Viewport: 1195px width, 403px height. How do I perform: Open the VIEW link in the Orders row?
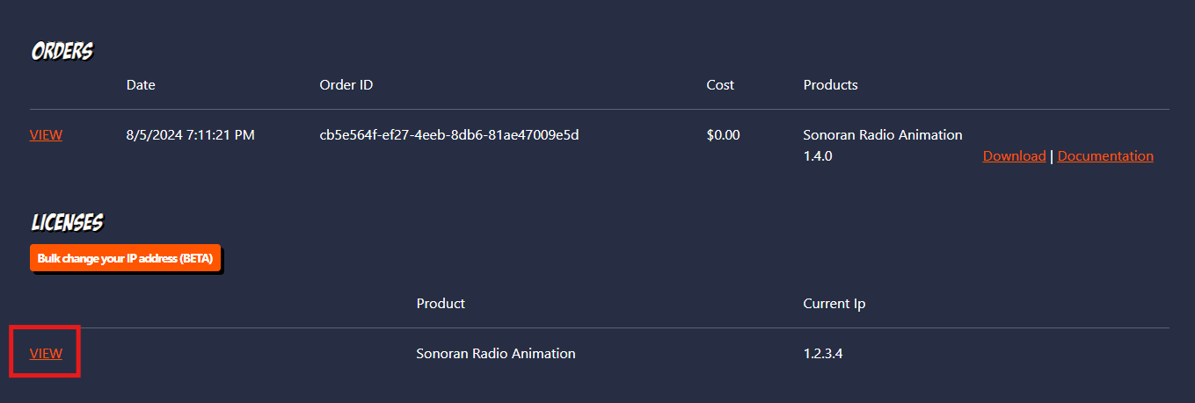46,135
